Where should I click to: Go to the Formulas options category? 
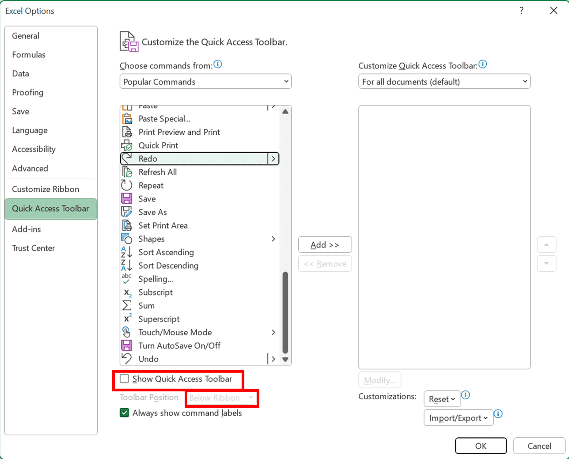[x=51, y=55]
